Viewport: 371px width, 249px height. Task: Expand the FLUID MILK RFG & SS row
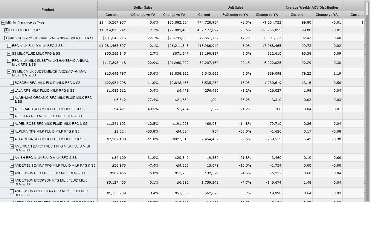point(6,30)
